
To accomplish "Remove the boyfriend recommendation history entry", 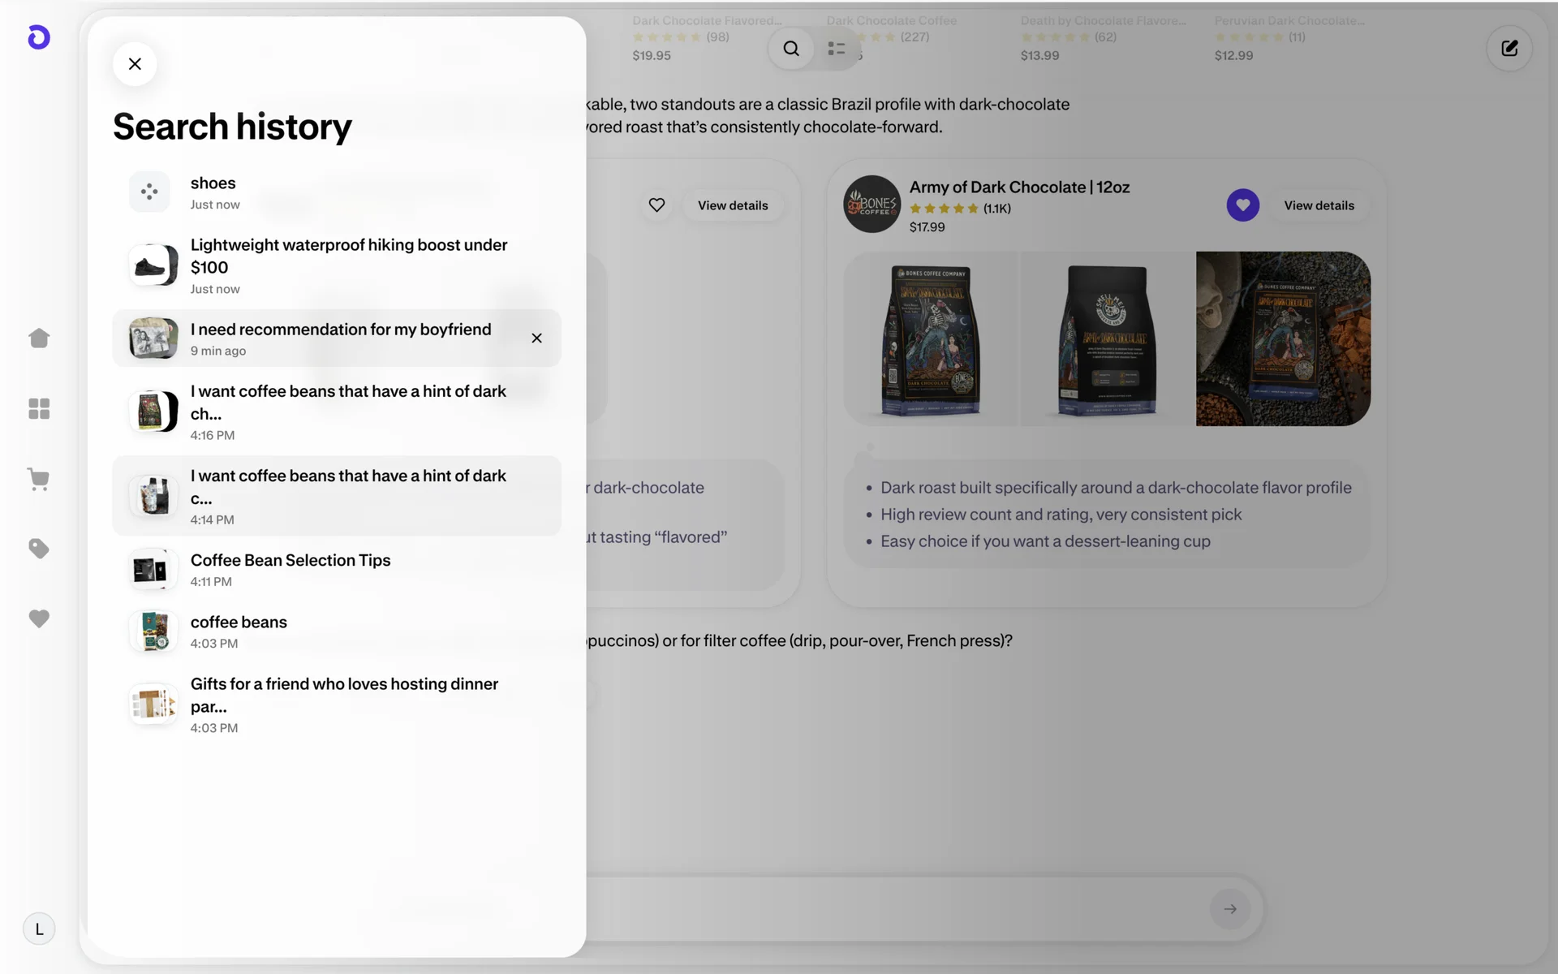I will coord(536,338).
